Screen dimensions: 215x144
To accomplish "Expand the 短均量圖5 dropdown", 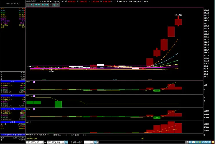I will click(85, 135).
